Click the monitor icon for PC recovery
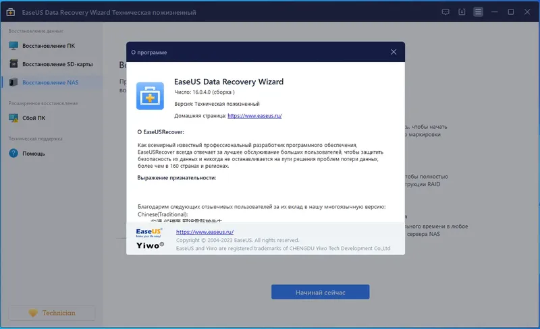Screen dimensions: 540x329 (13, 46)
